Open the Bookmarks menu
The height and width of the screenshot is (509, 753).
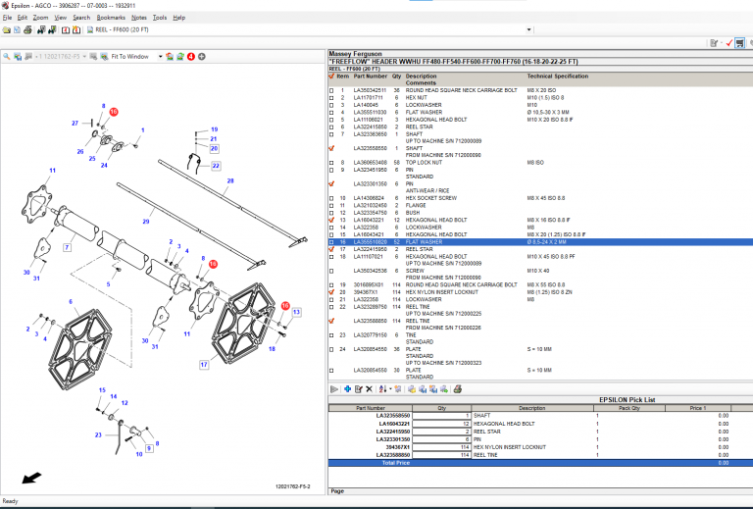[x=111, y=18]
